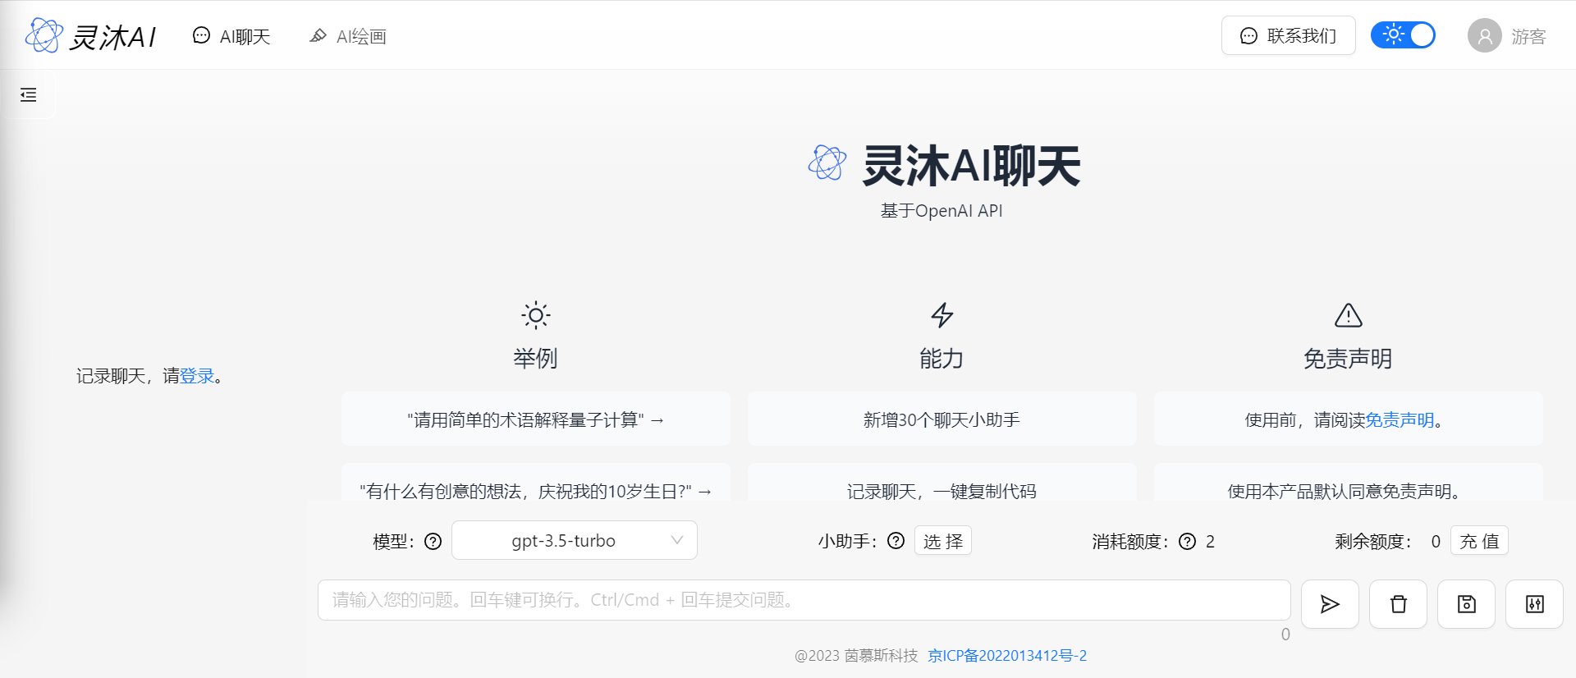The width and height of the screenshot is (1576, 678).
Task: Click the save chat icon button
Action: [x=1467, y=604]
